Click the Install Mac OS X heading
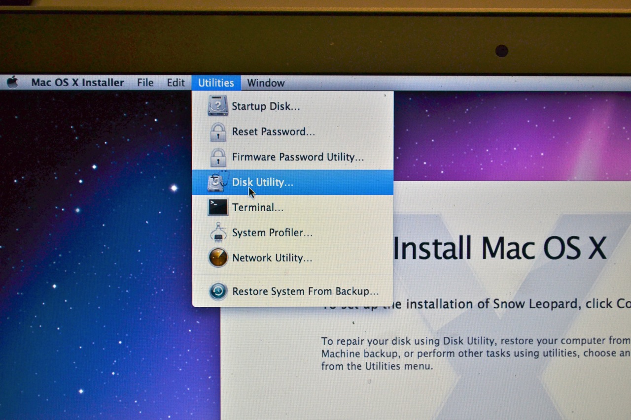Image resolution: width=631 pixels, height=420 pixels. [x=499, y=248]
